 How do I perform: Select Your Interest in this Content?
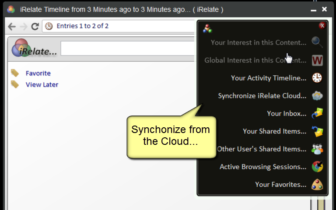point(259,42)
